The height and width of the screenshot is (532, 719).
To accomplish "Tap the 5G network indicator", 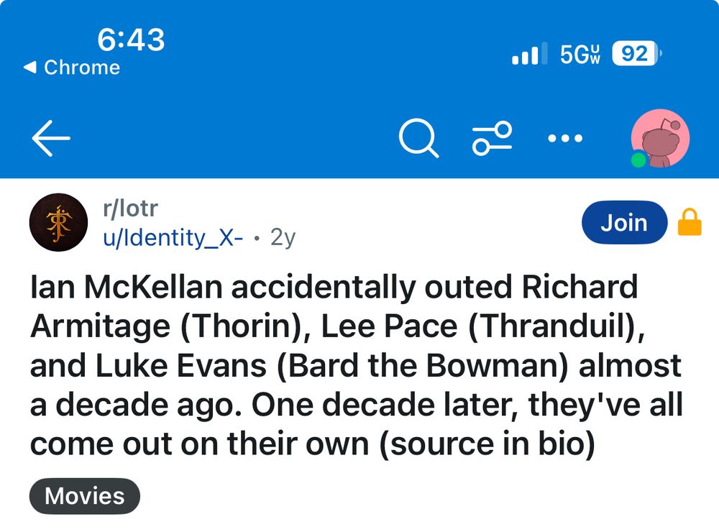I will tap(580, 54).
